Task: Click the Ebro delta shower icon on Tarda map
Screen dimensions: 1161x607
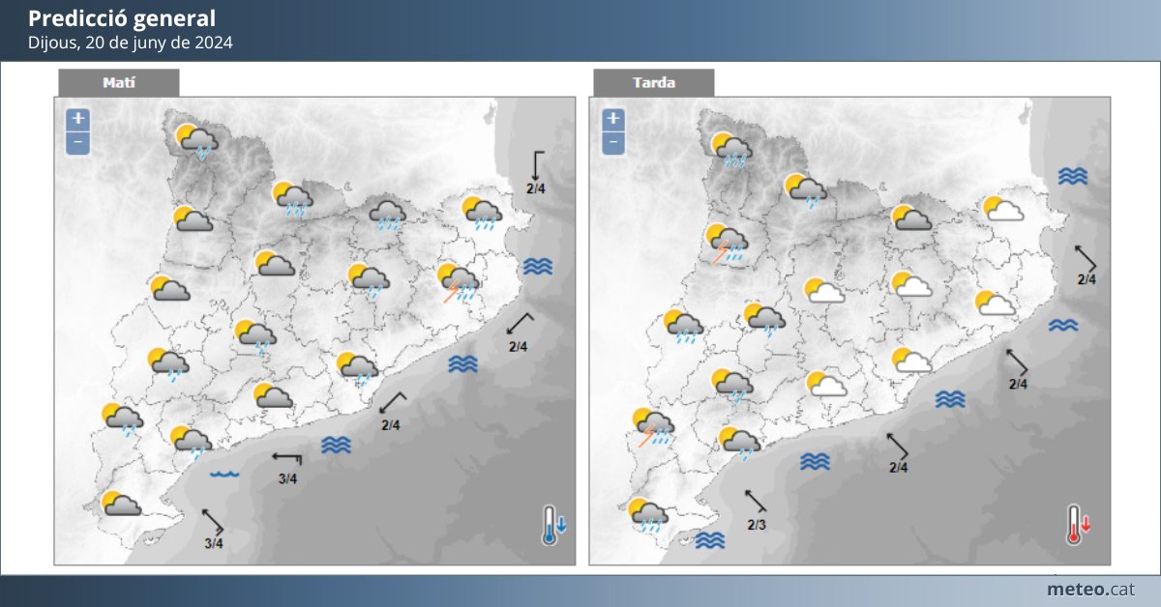Action: pos(647,516)
